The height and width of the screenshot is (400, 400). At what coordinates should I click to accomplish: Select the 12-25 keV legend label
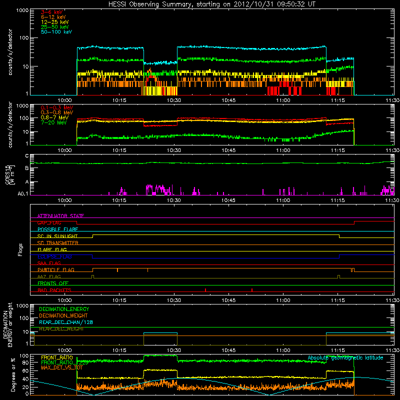pos(55,22)
